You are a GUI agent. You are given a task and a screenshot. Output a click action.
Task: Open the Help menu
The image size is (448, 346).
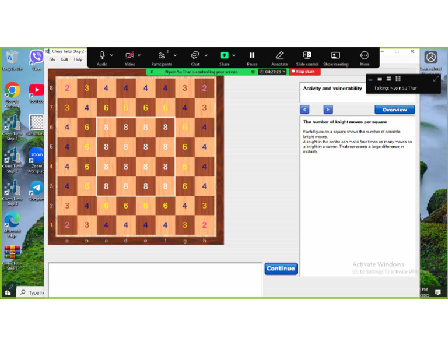78,59
